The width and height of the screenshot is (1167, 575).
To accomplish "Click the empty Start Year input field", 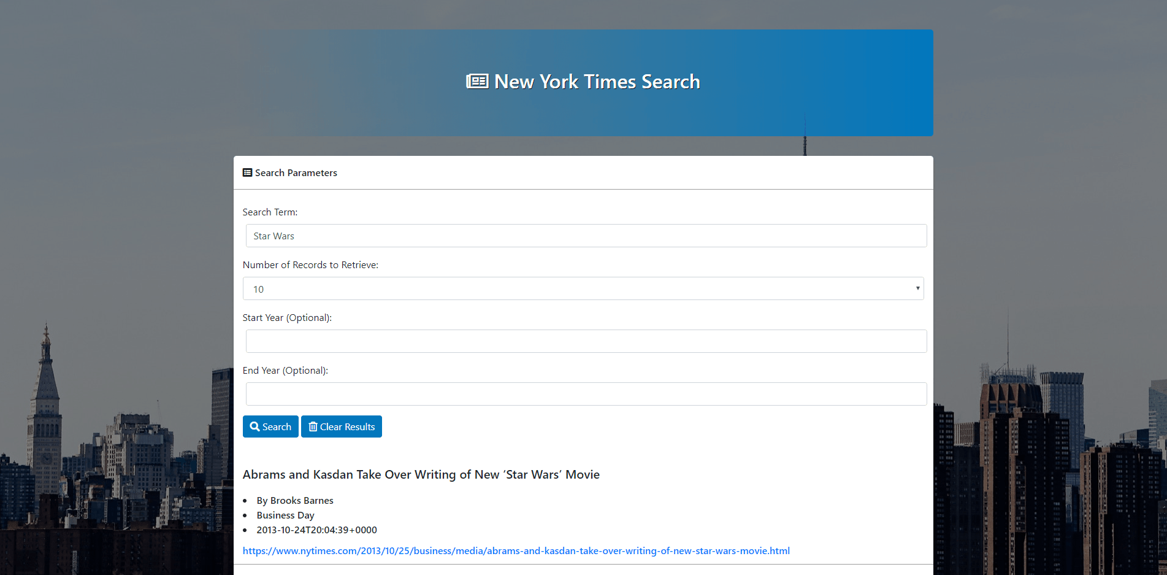I will point(586,341).
